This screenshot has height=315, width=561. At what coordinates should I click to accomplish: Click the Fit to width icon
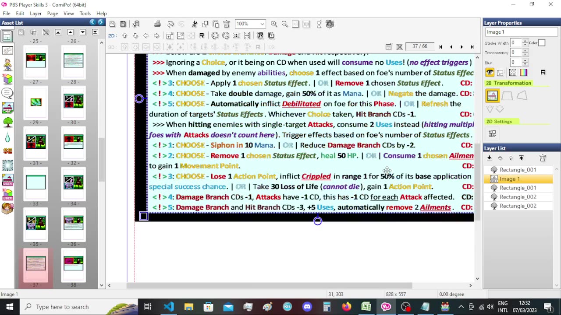(x=306, y=24)
